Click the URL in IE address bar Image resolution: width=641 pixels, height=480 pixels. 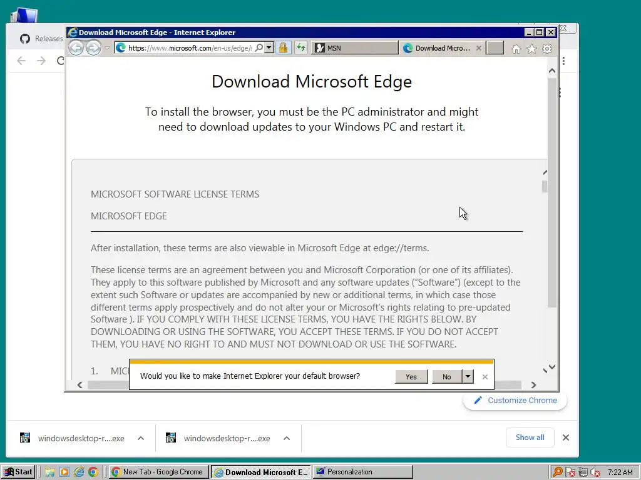pyautogui.click(x=190, y=48)
